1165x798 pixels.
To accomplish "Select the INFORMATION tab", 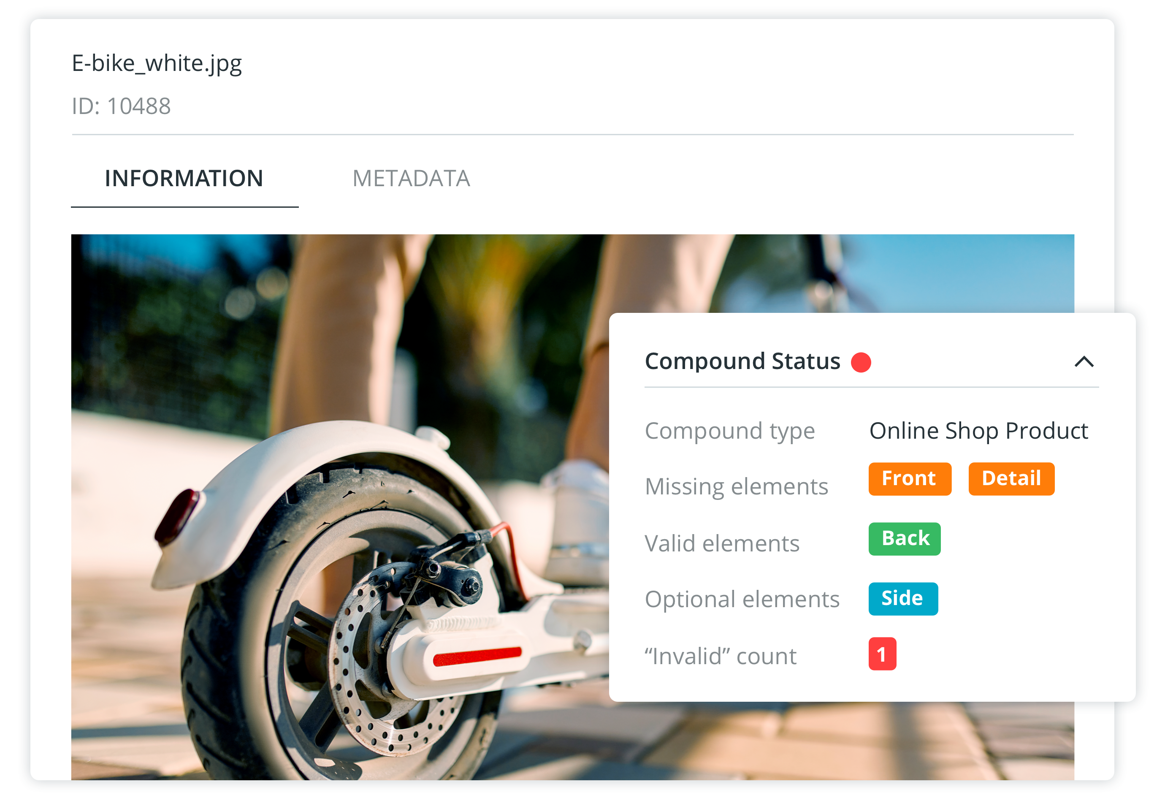I will point(184,179).
